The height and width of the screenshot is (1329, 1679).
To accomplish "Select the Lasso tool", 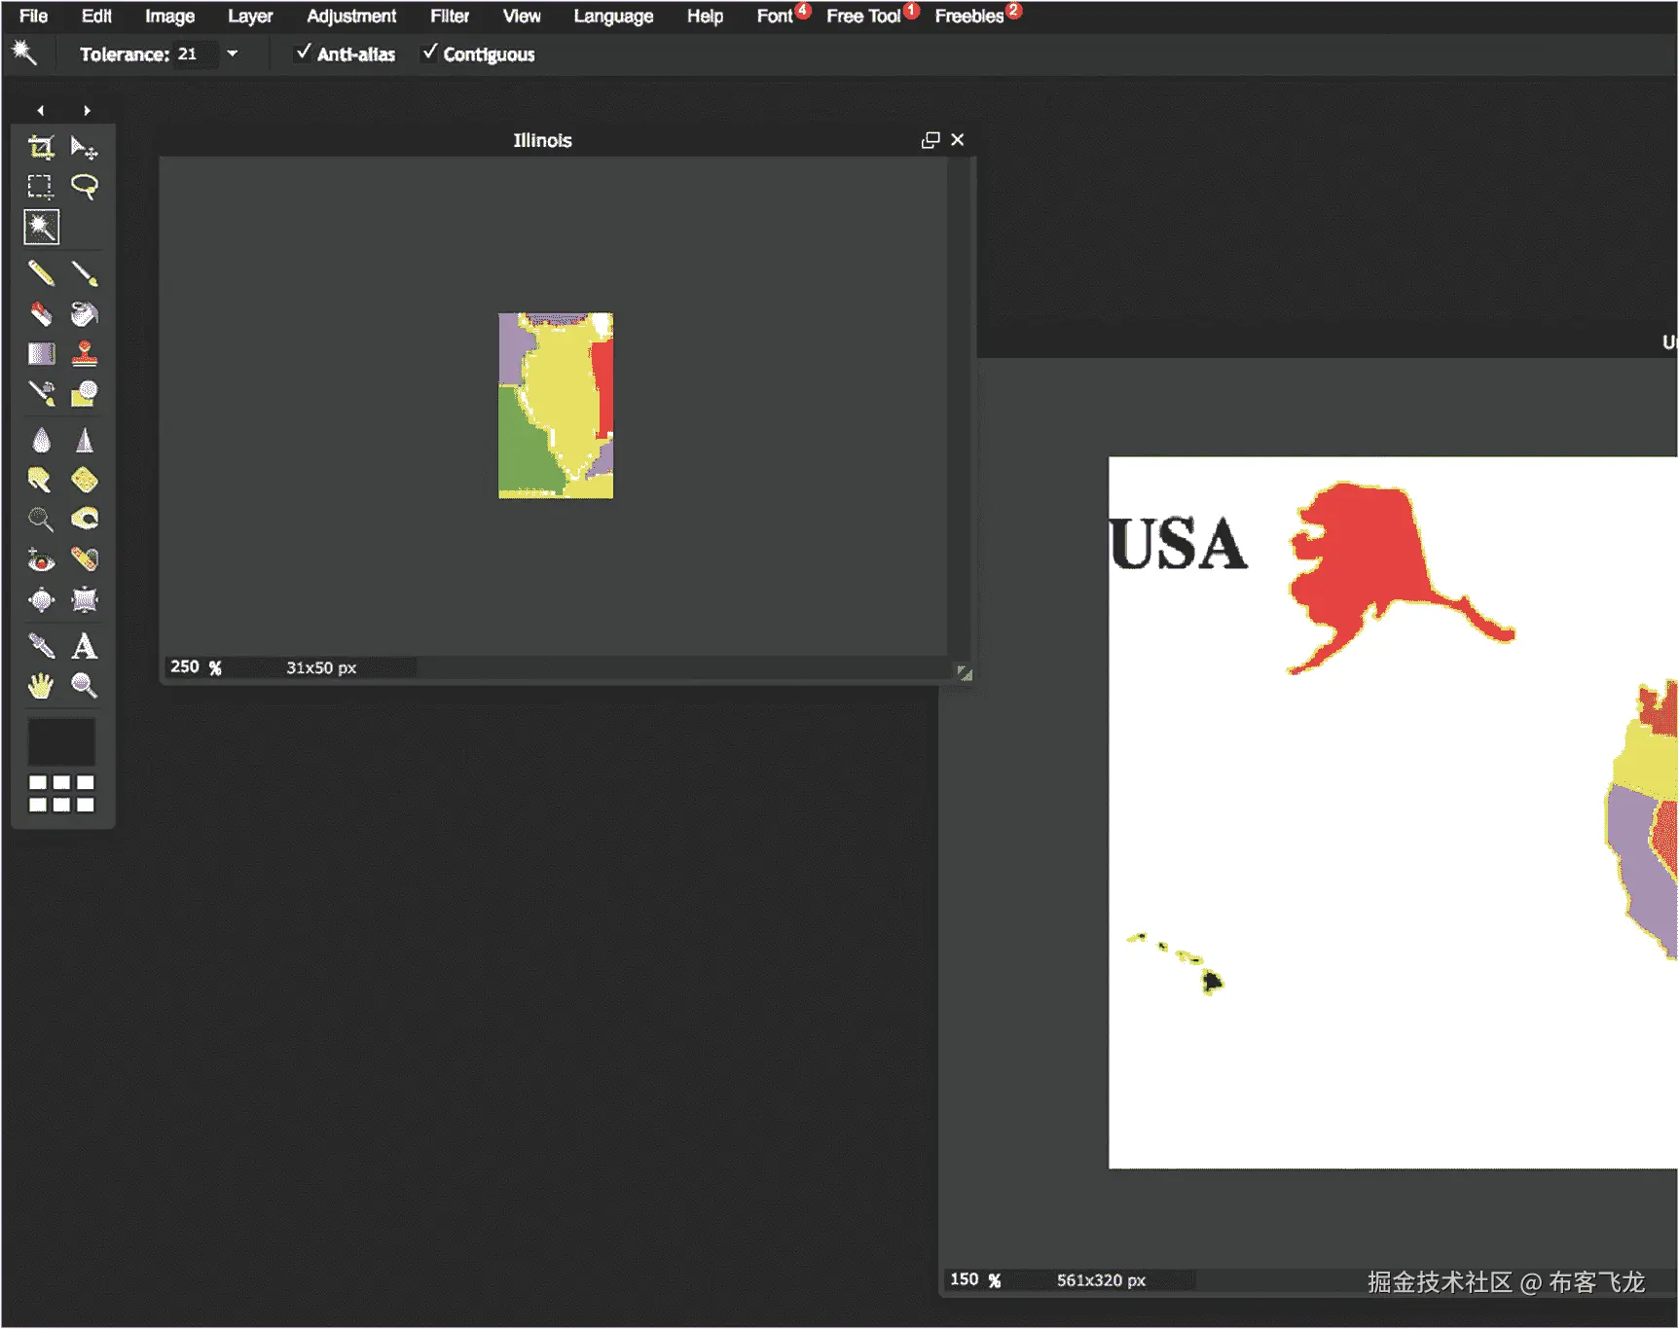I will pyautogui.click(x=85, y=186).
